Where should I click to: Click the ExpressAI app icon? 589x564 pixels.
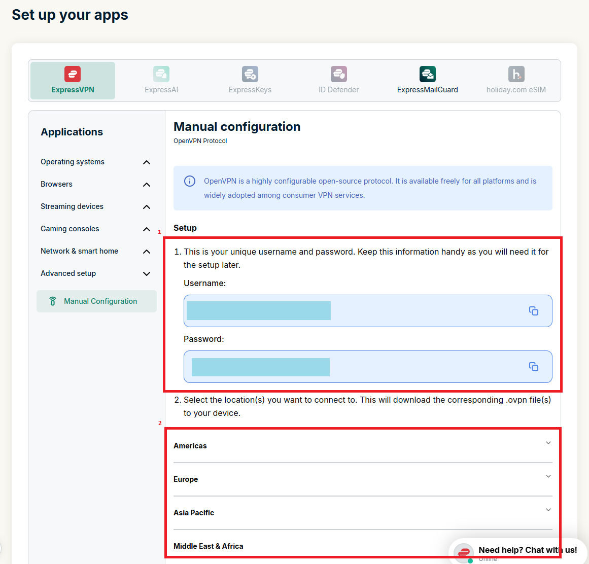click(x=161, y=74)
